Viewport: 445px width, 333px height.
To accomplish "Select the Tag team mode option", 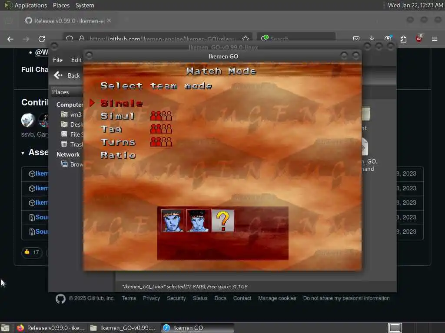I will click(x=111, y=129).
